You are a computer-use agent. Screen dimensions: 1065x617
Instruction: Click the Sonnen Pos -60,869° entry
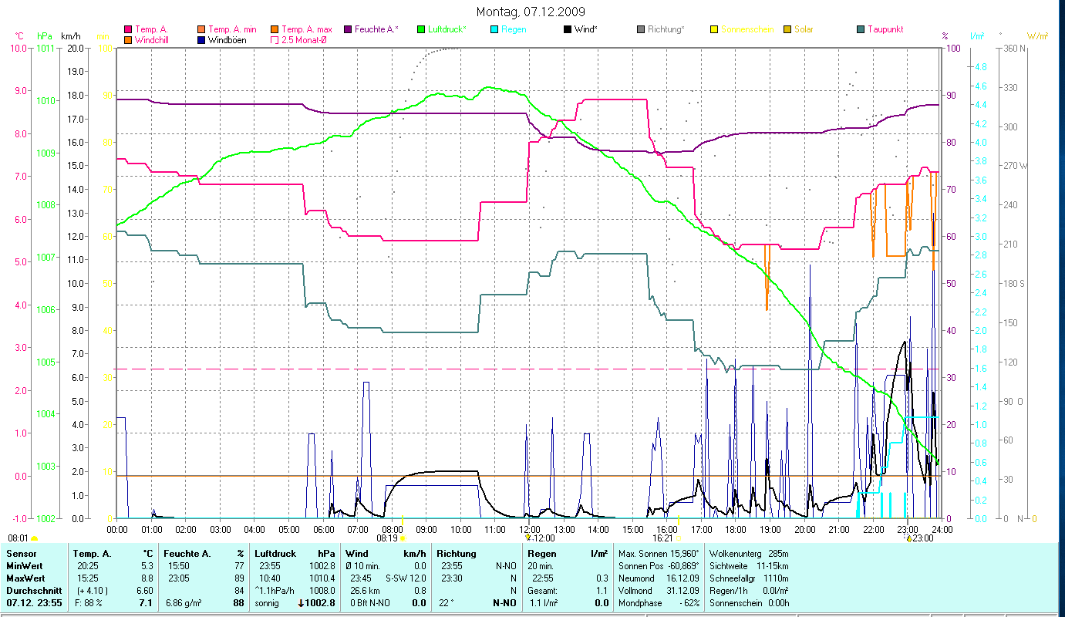659,566
